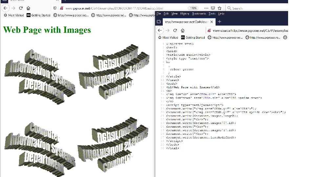Go back in the left browser window
The width and height of the screenshot is (315, 177).
[6, 8]
